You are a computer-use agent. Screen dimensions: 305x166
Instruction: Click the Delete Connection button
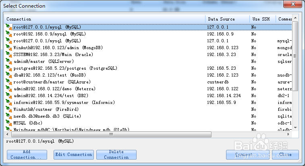[x=116, y=155]
